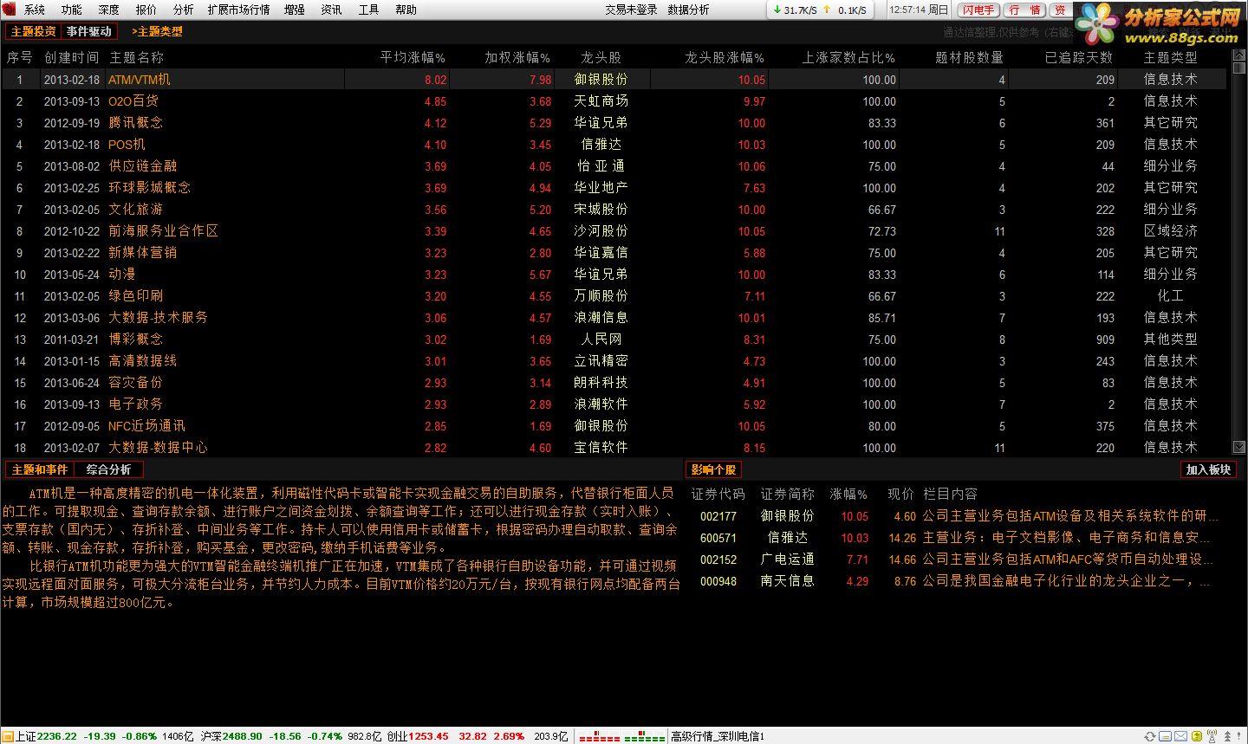Switch to the 事件驱动 tab
Screen dimensions: 1248x744
click(x=89, y=31)
